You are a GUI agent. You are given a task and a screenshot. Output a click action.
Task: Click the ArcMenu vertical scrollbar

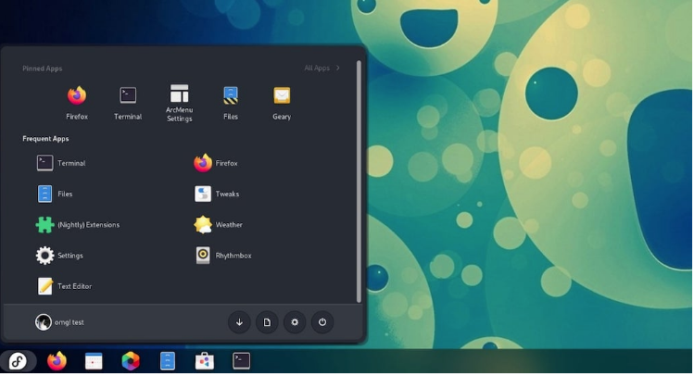[359, 182]
